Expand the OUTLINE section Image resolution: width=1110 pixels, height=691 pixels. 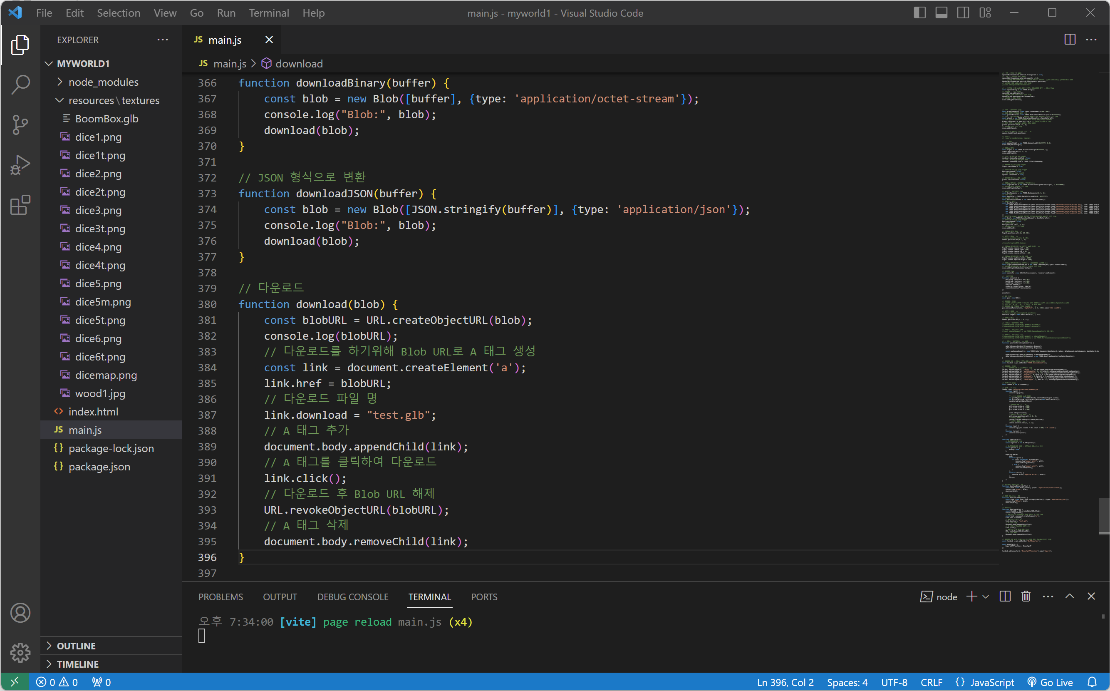(x=76, y=646)
